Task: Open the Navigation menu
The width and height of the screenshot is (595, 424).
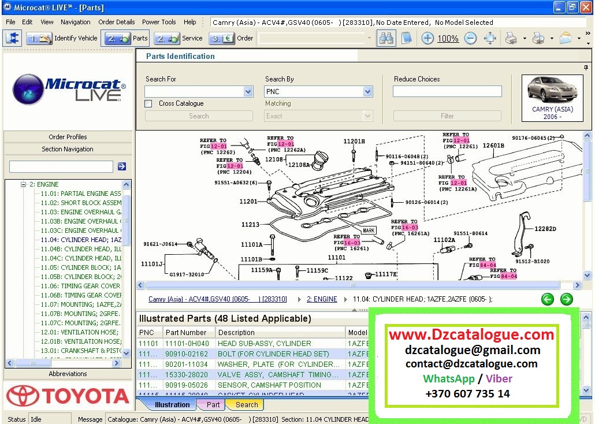Action: tap(76, 22)
